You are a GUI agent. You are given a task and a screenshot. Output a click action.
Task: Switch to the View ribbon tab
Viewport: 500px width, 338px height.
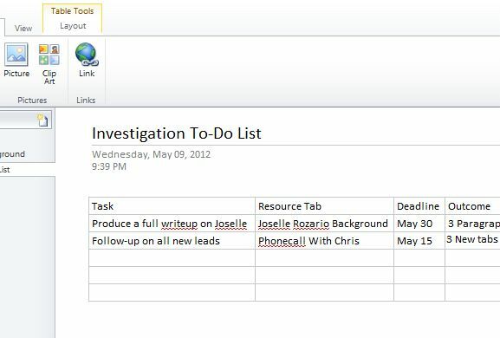pyautogui.click(x=23, y=28)
